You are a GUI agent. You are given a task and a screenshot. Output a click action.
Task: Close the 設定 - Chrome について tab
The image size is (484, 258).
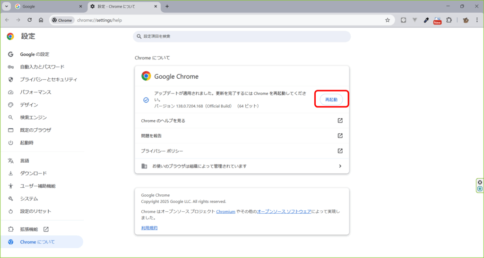156,7
